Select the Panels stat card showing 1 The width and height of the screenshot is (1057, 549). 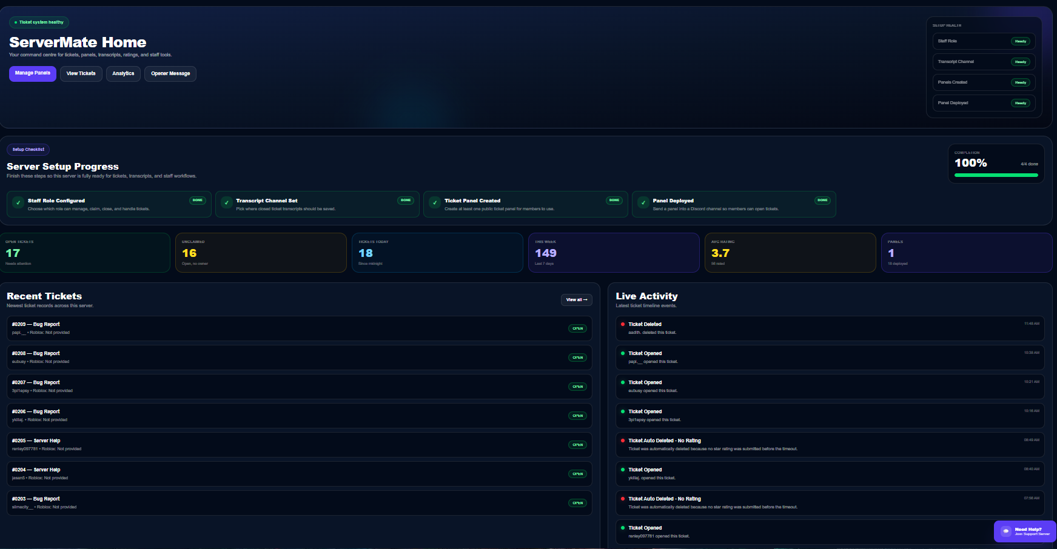coord(967,253)
